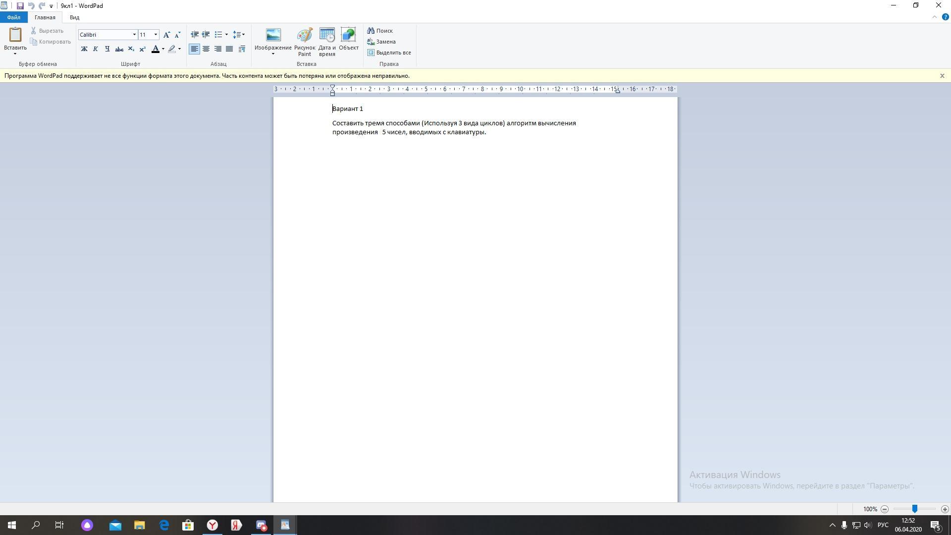
Task: Toggle bold formatting button
Action: pyautogui.click(x=84, y=49)
